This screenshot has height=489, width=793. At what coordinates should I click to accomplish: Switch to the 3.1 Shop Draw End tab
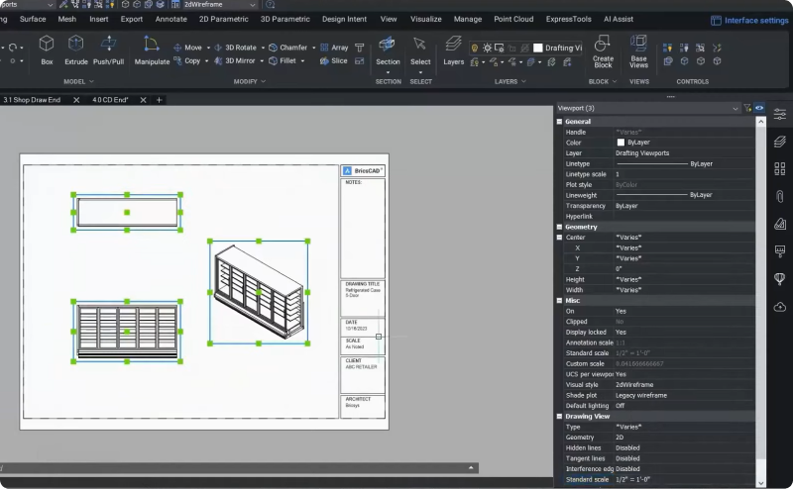(32, 100)
